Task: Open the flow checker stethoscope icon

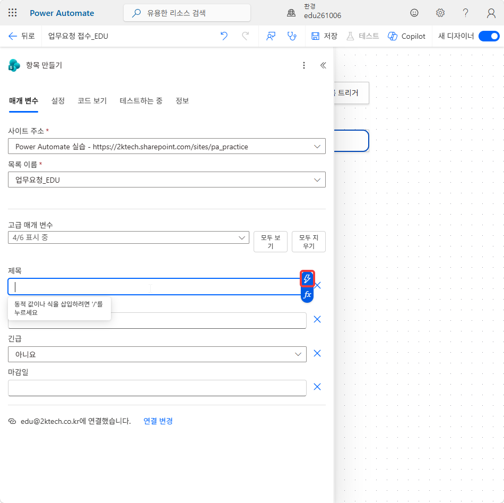Action: click(292, 36)
